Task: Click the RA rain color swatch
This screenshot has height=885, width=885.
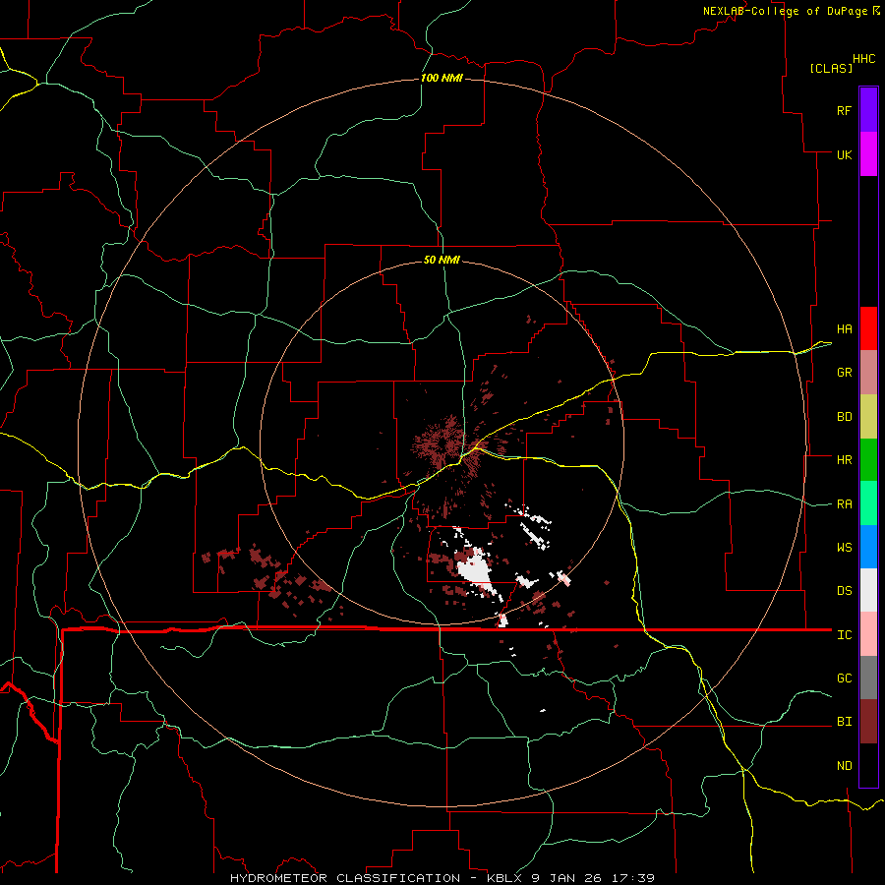Action: point(868,503)
